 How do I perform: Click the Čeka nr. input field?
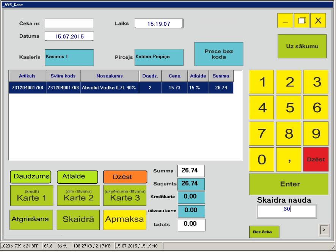69,23
